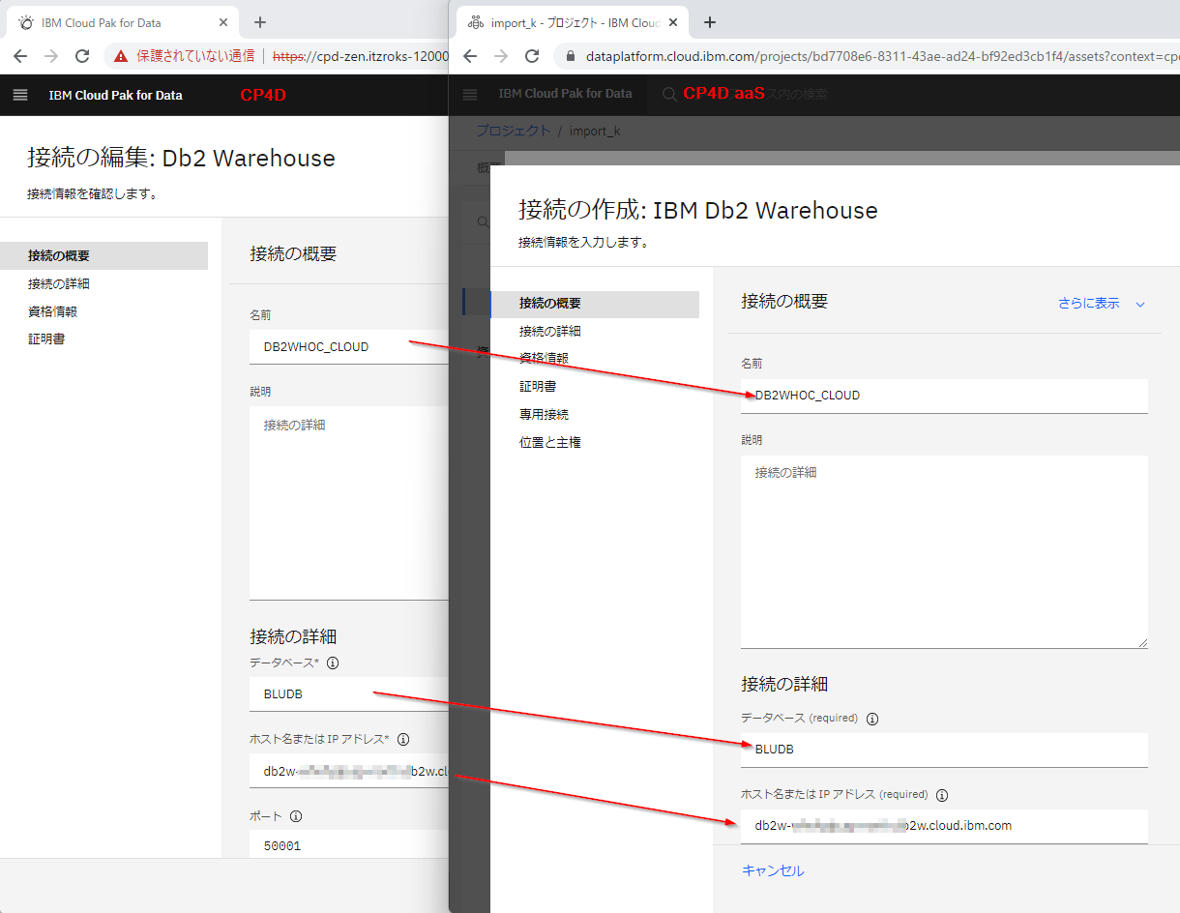Click the lock icon in the right address bar
Viewport: 1180px width, 913px height.
click(x=569, y=56)
